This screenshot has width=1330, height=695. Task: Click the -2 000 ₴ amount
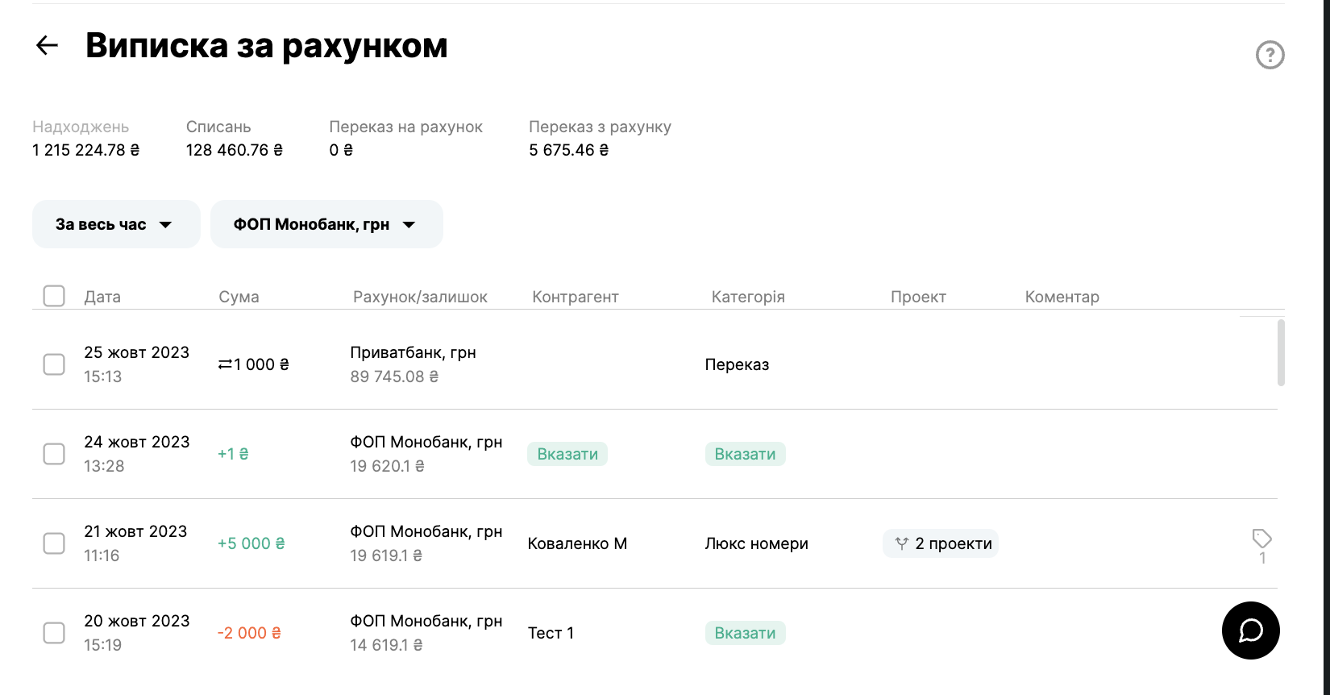(249, 633)
